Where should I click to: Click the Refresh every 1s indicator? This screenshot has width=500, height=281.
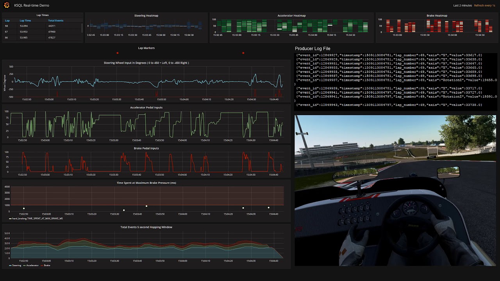click(x=485, y=5)
